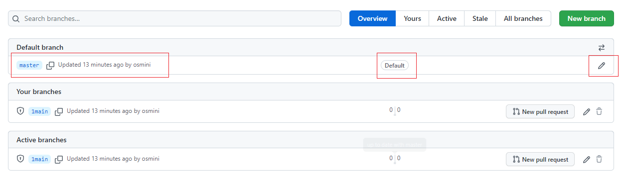Click the shield icon in Your branches
626x188 pixels.
(x=20, y=111)
